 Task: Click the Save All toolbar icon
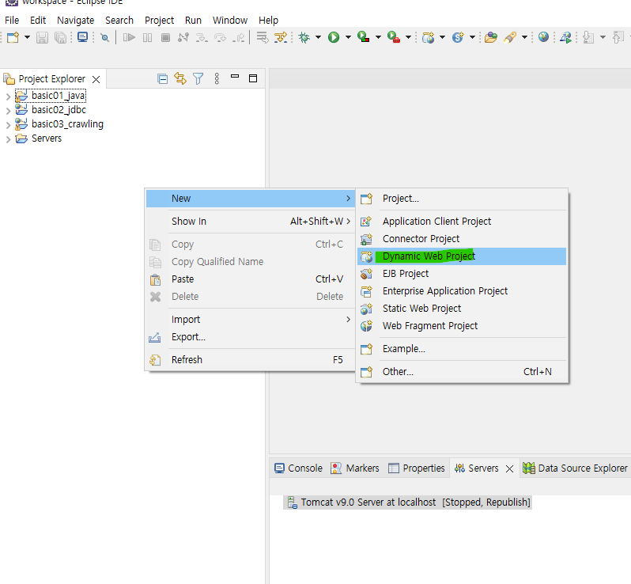click(60, 37)
